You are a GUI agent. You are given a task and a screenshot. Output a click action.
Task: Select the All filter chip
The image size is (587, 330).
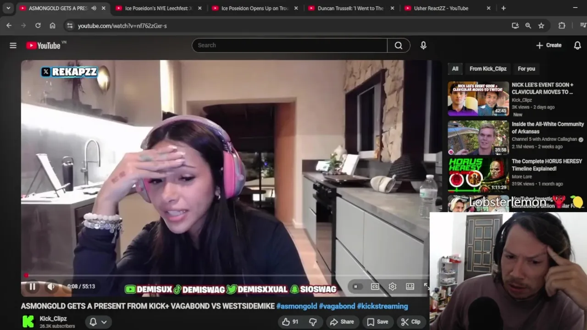(455, 69)
